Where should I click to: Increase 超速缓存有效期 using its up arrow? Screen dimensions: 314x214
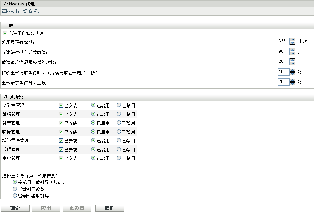(292, 40)
